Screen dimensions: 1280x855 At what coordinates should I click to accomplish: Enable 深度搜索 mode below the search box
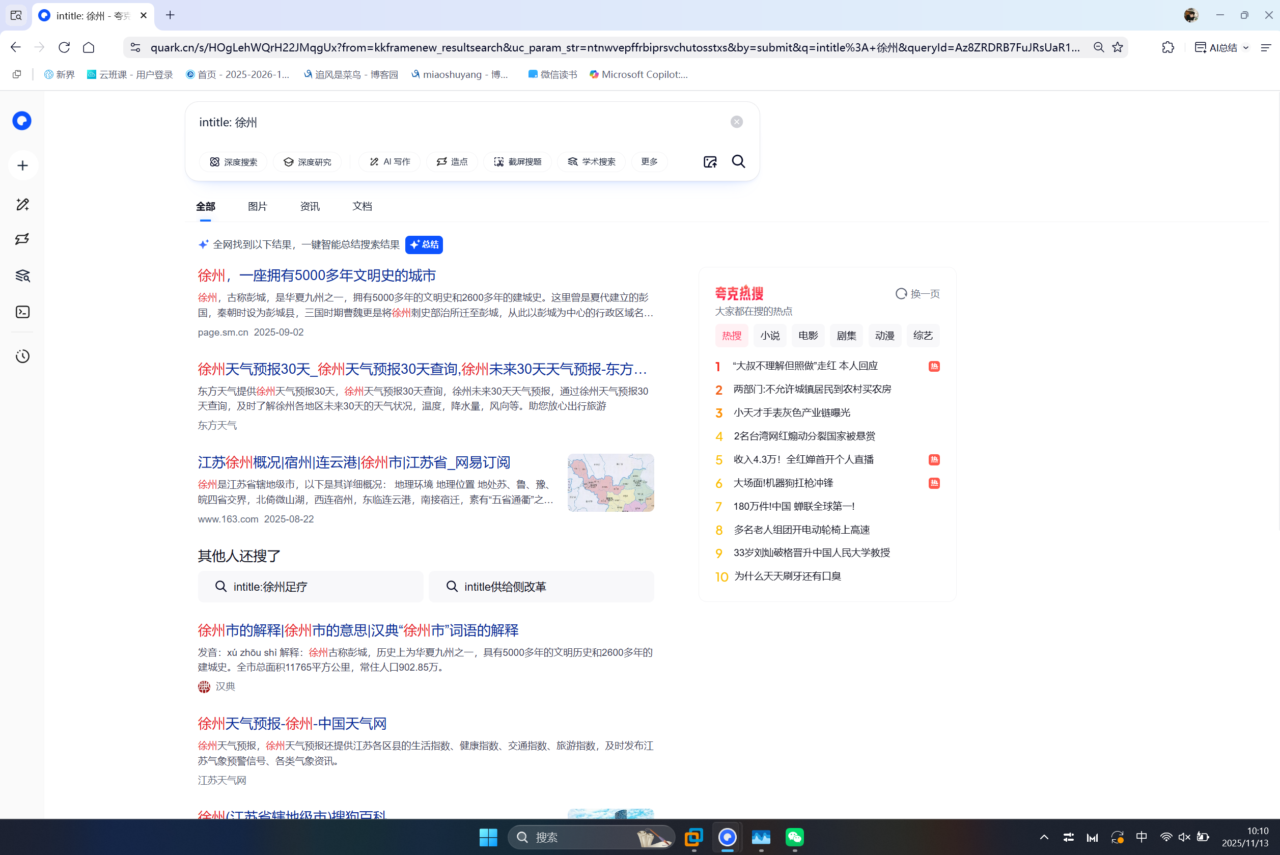(x=233, y=161)
